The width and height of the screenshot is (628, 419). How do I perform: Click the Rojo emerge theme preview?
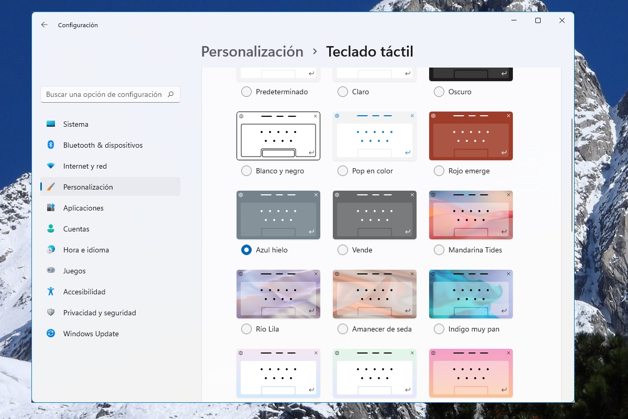pyautogui.click(x=470, y=136)
